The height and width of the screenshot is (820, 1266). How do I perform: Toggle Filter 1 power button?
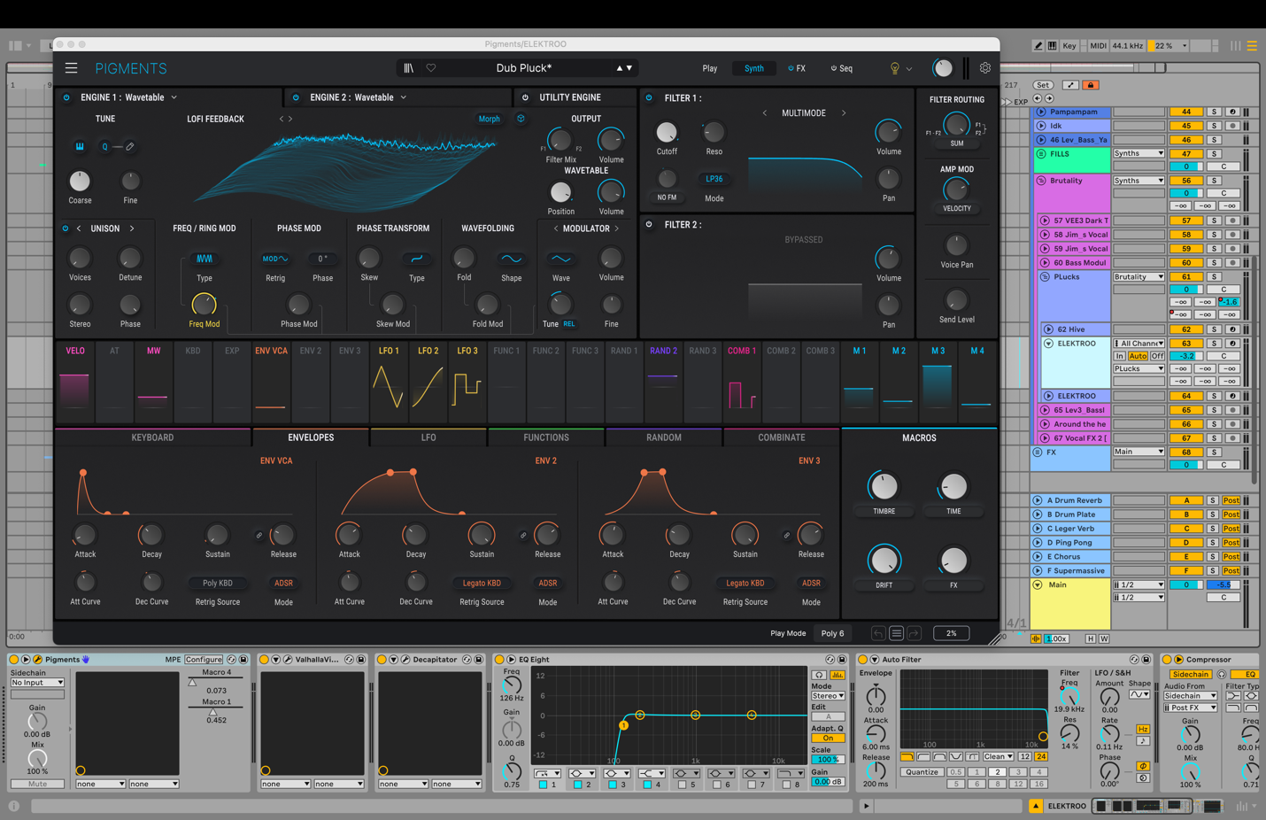coord(649,98)
